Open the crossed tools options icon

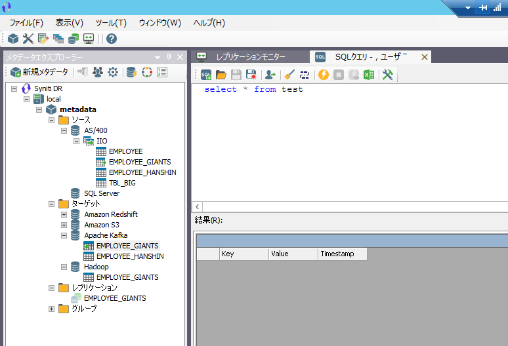(28, 39)
